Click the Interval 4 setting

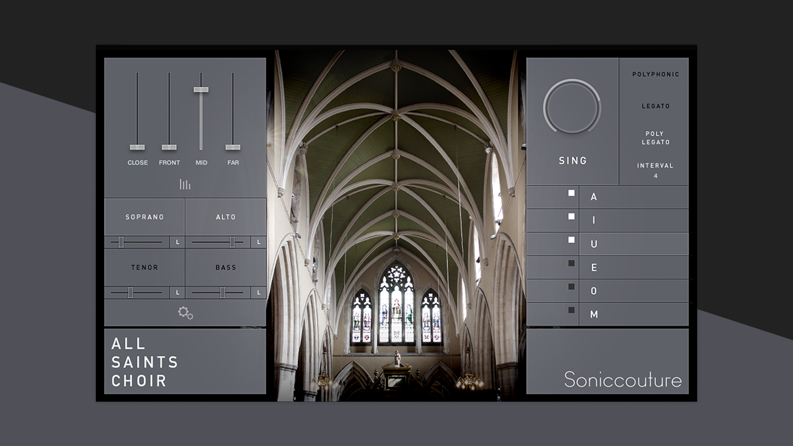point(656,169)
